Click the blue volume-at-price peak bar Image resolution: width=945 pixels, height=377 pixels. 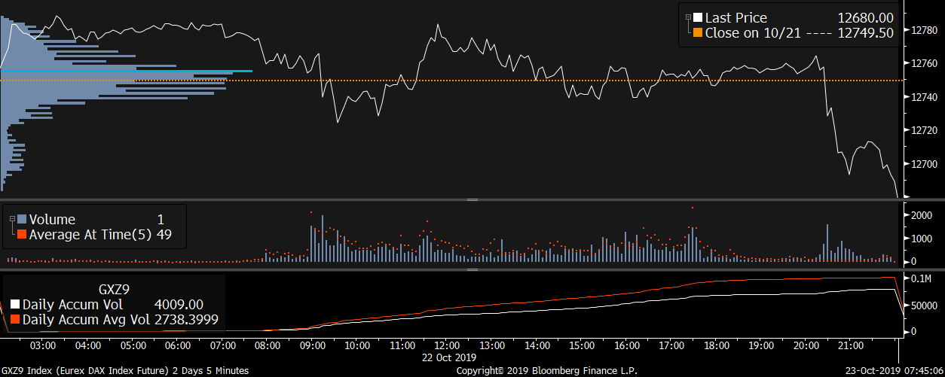coord(126,71)
